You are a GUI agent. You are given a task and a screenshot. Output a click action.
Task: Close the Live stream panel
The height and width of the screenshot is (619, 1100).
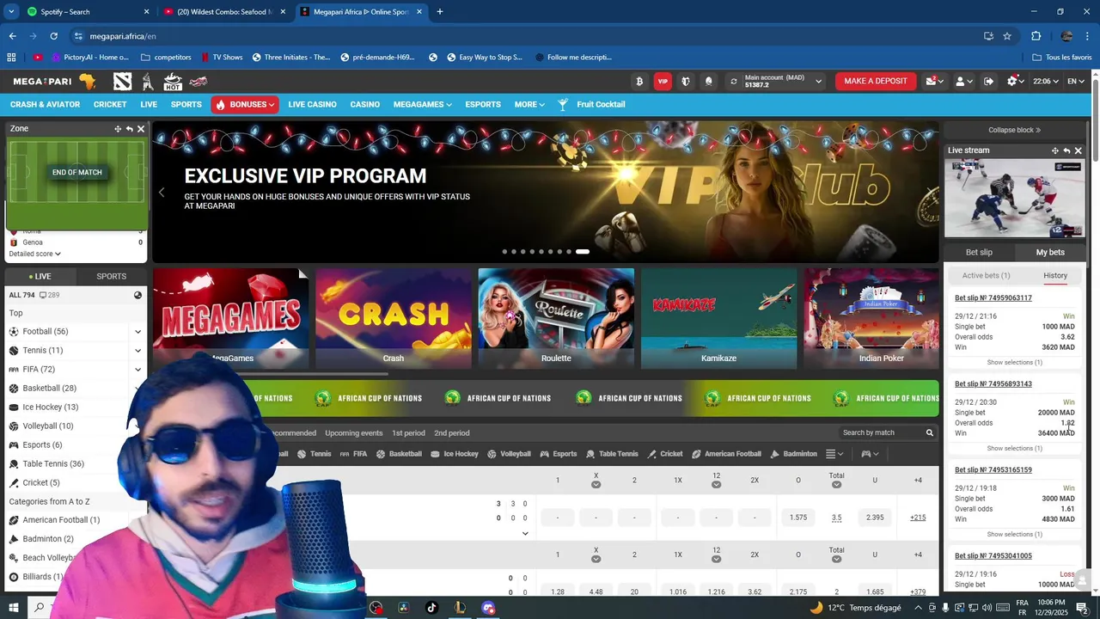pyautogui.click(x=1079, y=150)
